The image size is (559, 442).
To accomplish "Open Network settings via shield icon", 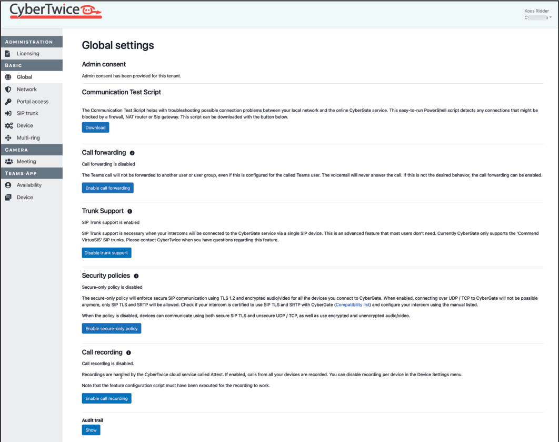I will pos(8,89).
